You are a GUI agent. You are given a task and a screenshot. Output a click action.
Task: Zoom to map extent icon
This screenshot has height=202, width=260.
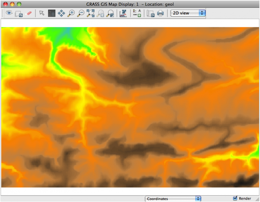(90, 13)
